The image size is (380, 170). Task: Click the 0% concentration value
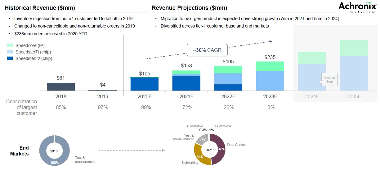tap(271, 108)
